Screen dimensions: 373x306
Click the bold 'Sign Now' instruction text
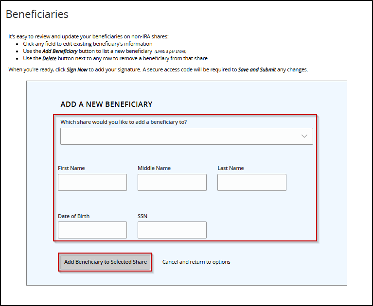tap(77, 69)
